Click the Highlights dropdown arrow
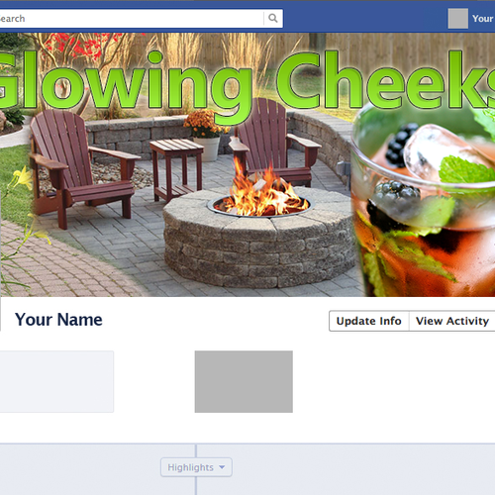This screenshot has height=495, width=495. pos(222,467)
